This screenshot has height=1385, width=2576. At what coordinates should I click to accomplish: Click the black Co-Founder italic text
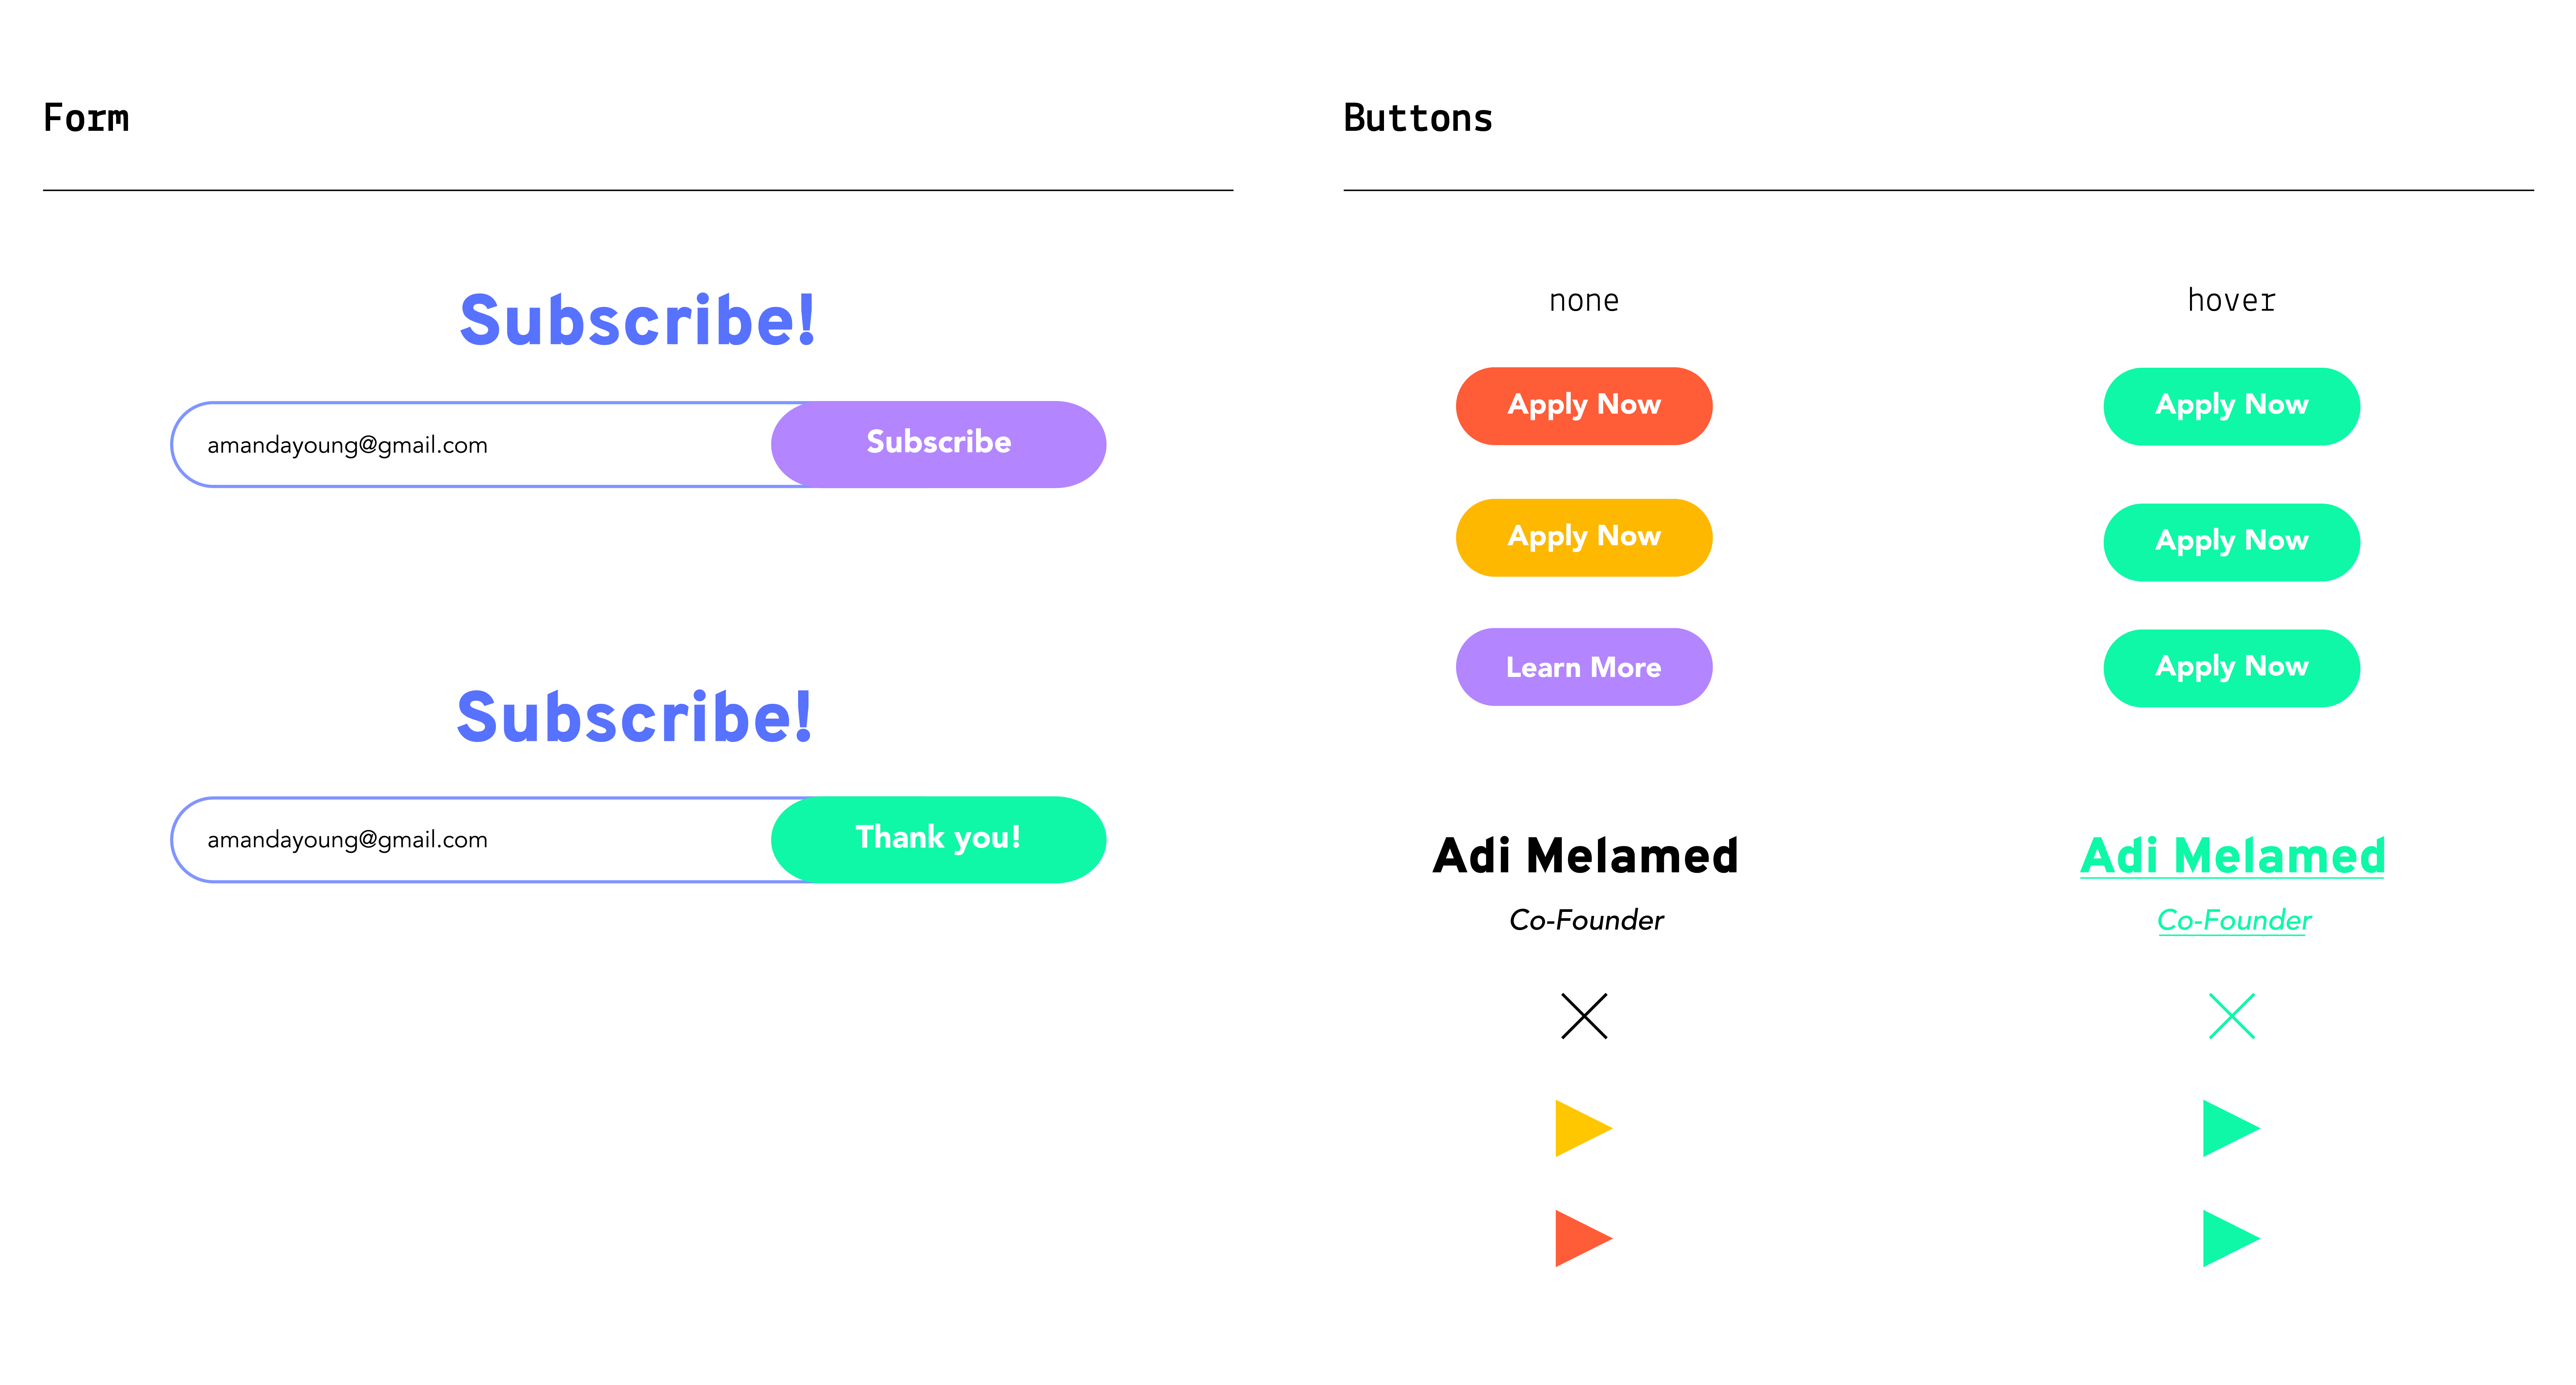1586,920
